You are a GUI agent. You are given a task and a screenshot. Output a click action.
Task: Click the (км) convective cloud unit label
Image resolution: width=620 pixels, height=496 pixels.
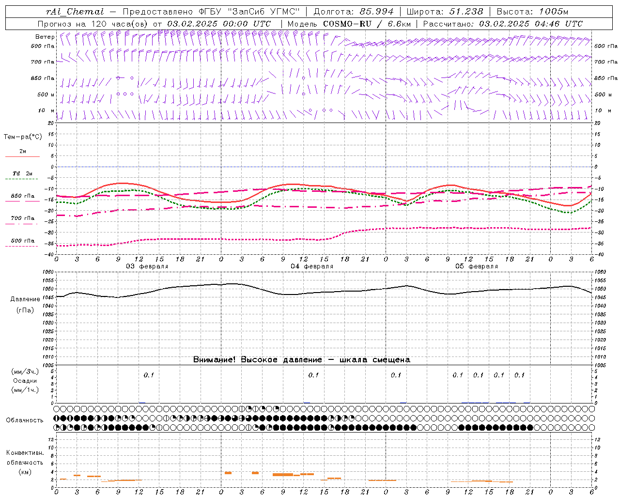(25, 472)
